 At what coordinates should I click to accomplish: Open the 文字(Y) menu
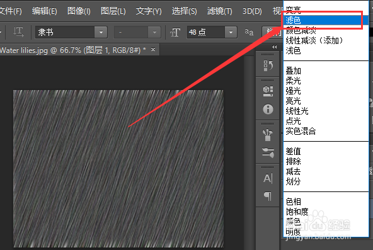point(149,11)
